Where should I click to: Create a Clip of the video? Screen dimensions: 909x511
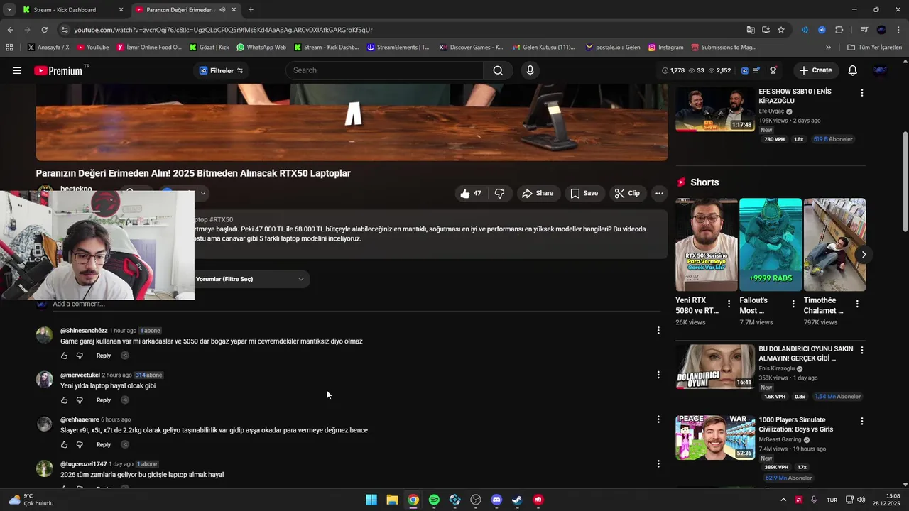coord(627,193)
